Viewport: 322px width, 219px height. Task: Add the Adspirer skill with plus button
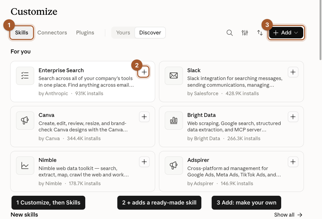click(x=293, y=162)
